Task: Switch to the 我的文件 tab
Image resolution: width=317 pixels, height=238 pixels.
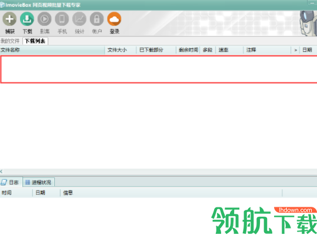Action: (x=10, y=41)
